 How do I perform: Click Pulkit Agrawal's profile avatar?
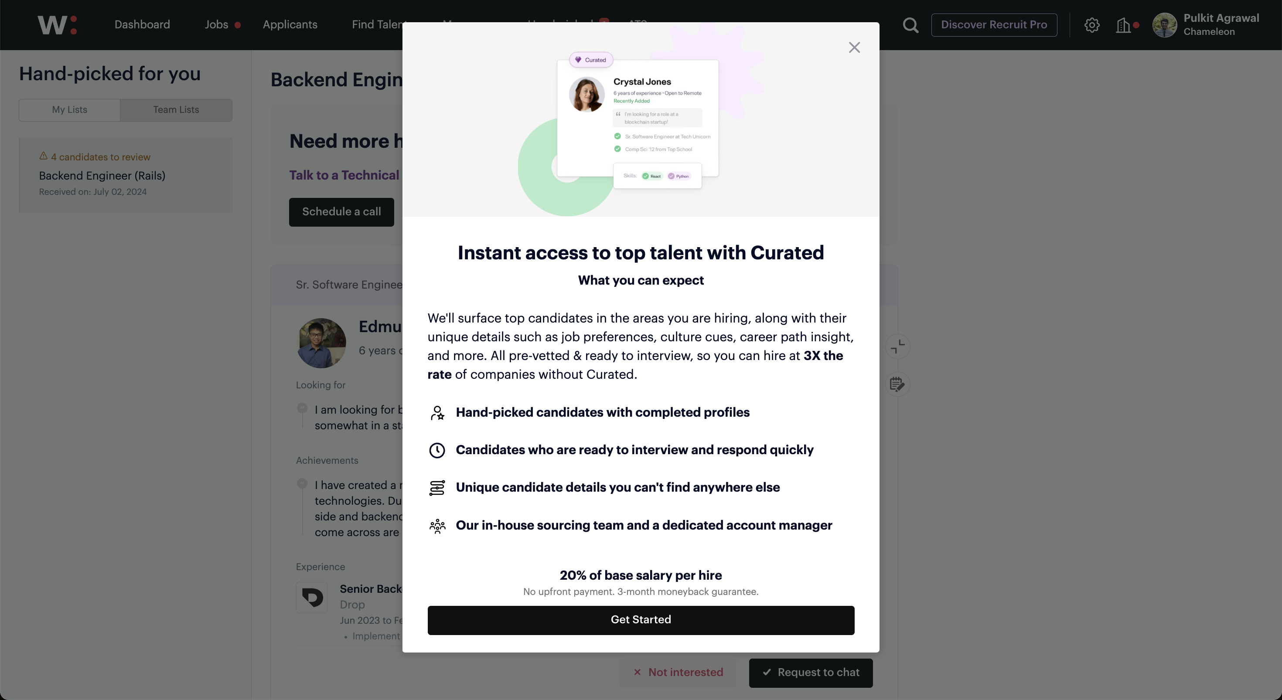click(x=1164, y=25)
